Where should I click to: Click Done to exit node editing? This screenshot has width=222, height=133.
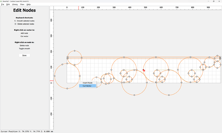pos(24,55)
